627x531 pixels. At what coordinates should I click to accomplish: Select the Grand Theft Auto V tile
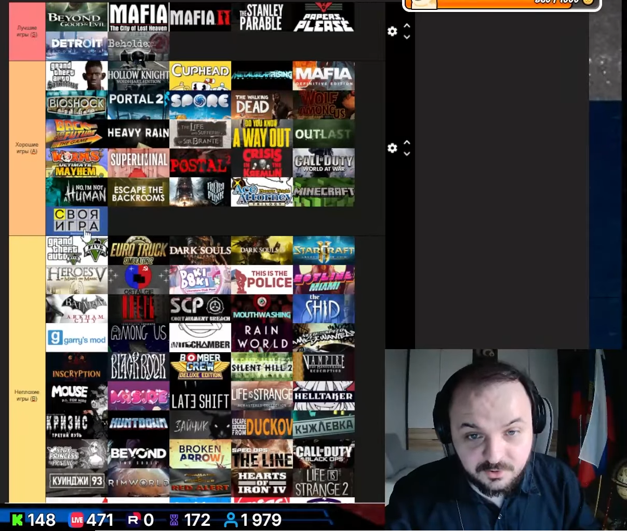click(x=77, y=250)
